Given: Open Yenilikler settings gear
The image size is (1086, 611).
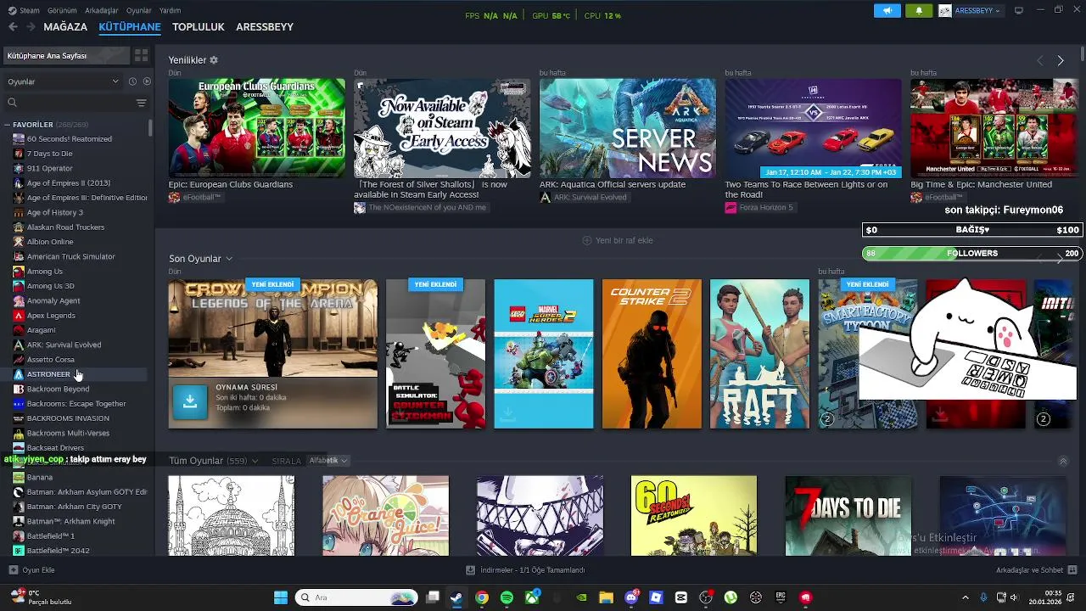Looking at the screenshot, I should [x=214, y=60].
